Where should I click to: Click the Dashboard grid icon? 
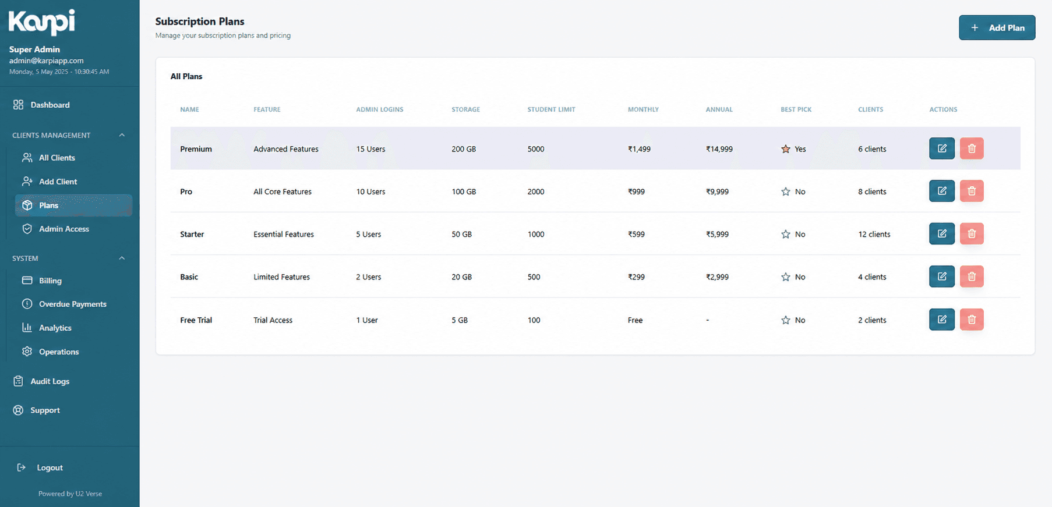pos(19,105)
